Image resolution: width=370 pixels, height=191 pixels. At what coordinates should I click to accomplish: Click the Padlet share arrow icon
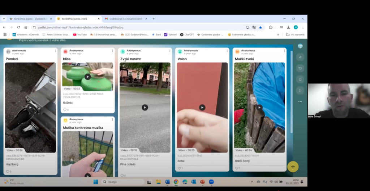pyautogui.click(x=300, y=57)
